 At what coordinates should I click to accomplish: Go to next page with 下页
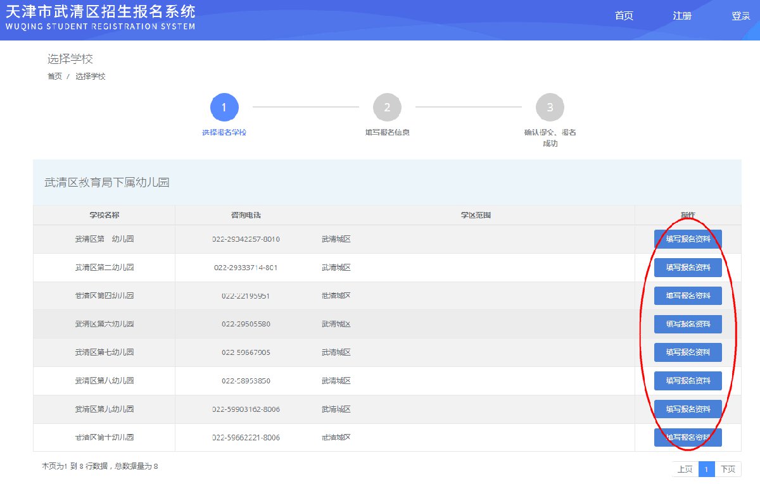point(728,469)
